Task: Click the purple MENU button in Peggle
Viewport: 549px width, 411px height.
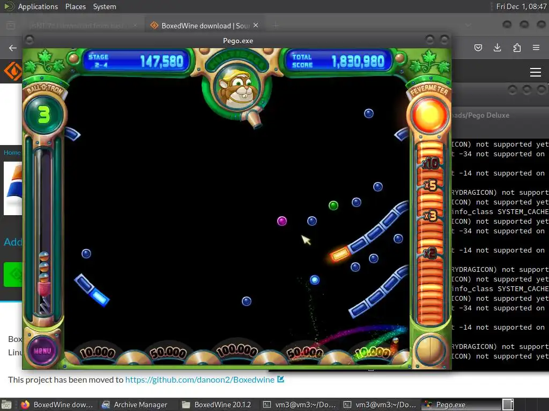Action: click(42, 351)
